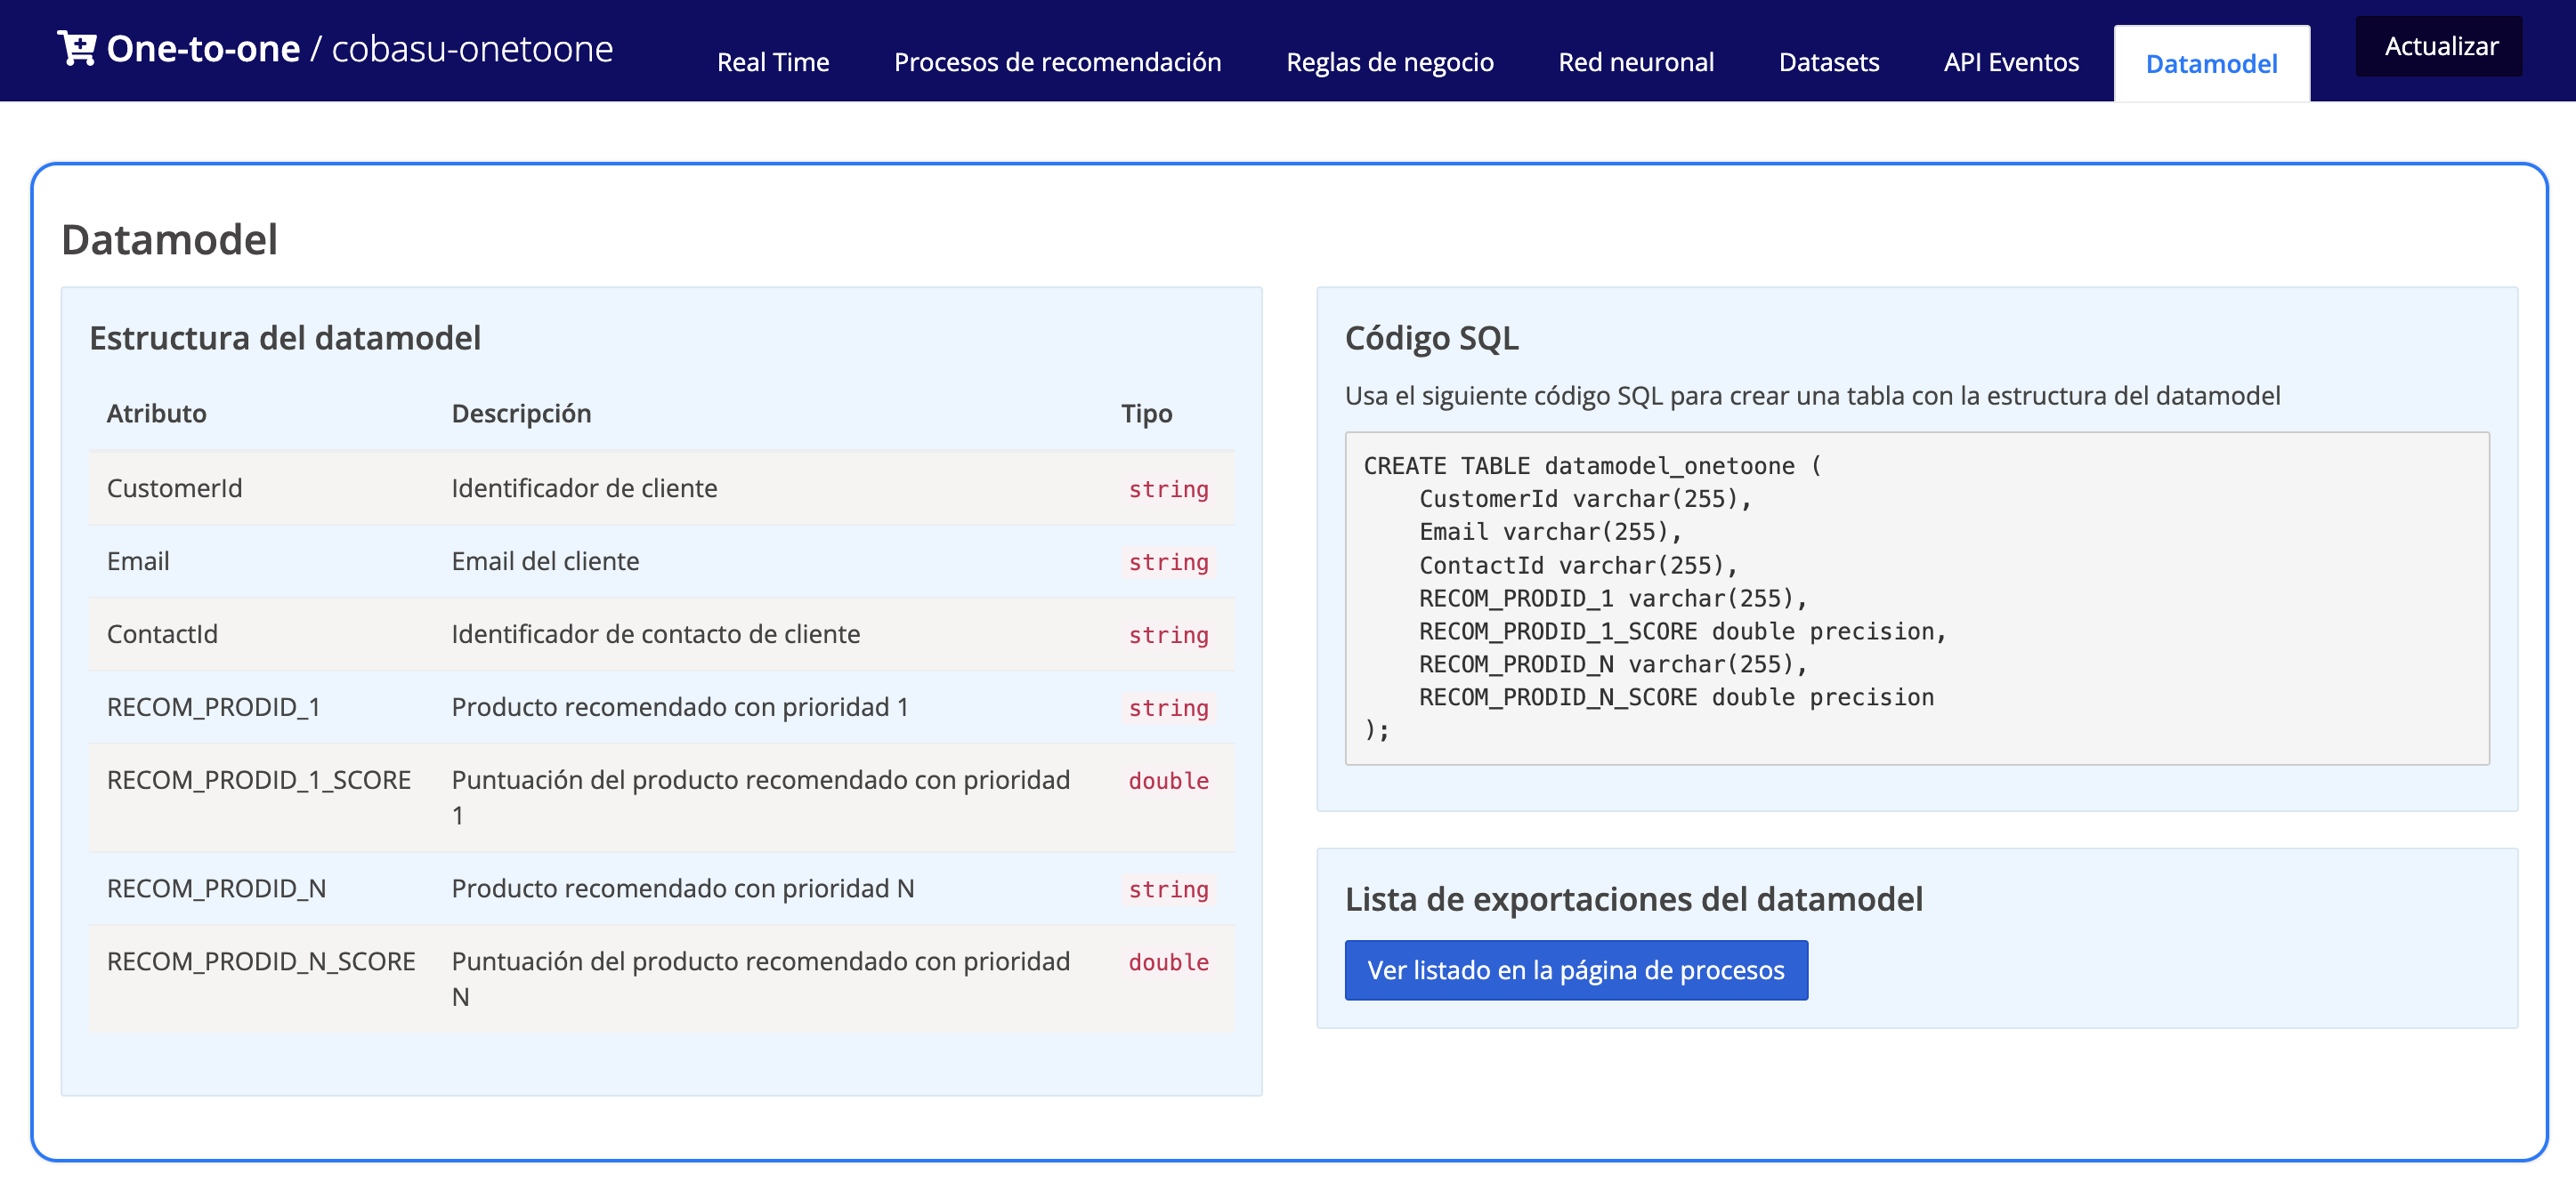
Task: Click the ContactId string type tag
Action: [x=1168, y=634]
